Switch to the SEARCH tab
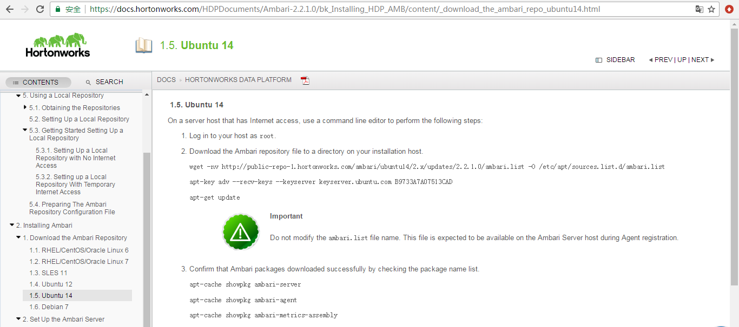Image resolution: width=739 pixels, height=327 pixels. point(104,82)
